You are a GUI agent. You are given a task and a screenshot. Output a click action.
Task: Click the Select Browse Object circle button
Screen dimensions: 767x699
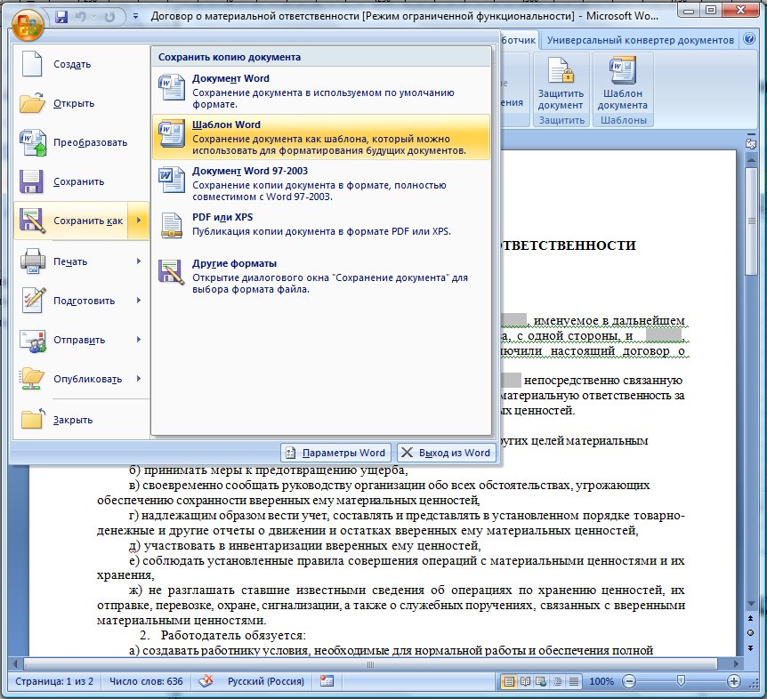click(x=751, y=633)
